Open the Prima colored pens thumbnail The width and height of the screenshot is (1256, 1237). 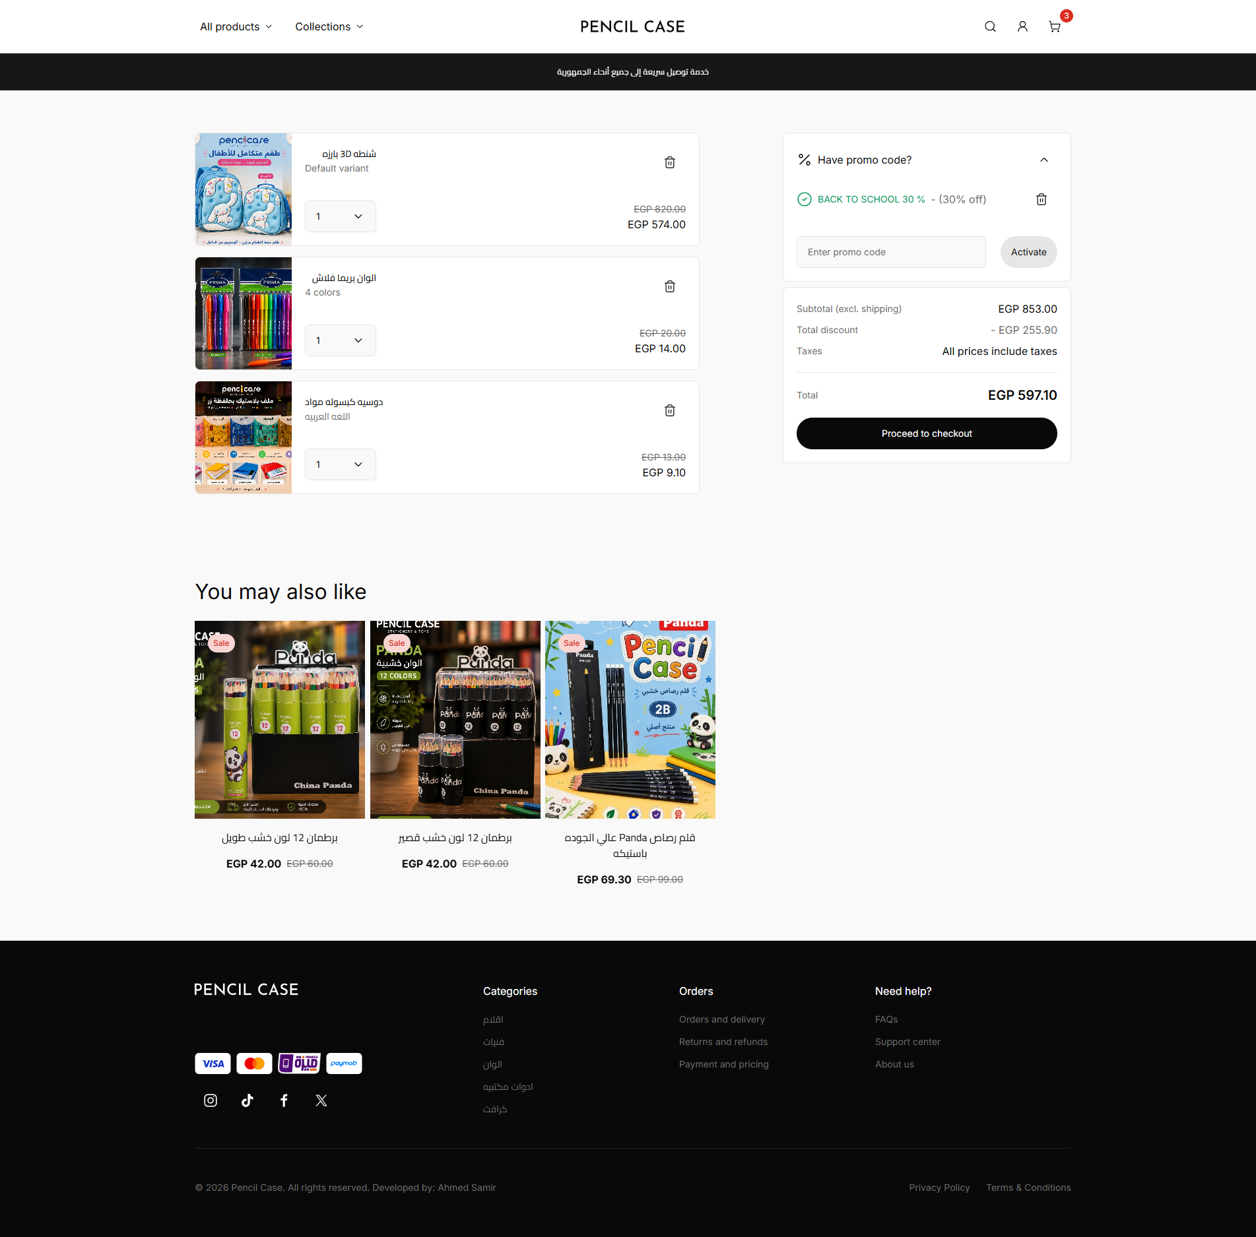[244, 313]
